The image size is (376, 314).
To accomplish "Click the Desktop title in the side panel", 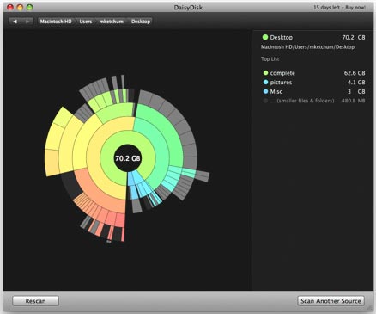I will (282, 37).
